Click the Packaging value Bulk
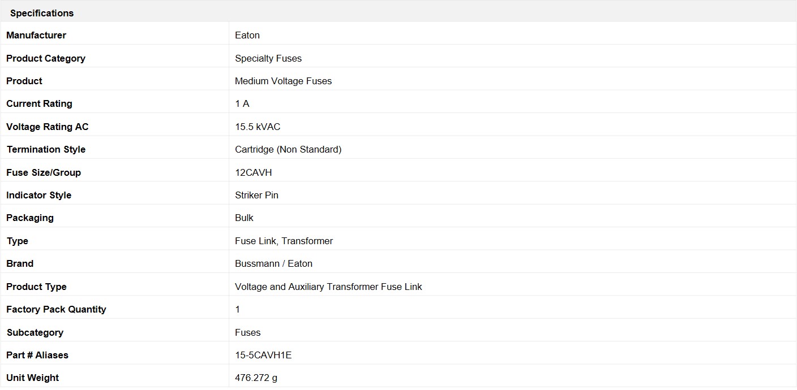The width and height of the screenshot is (797, 390). click(x=244, y=218)
